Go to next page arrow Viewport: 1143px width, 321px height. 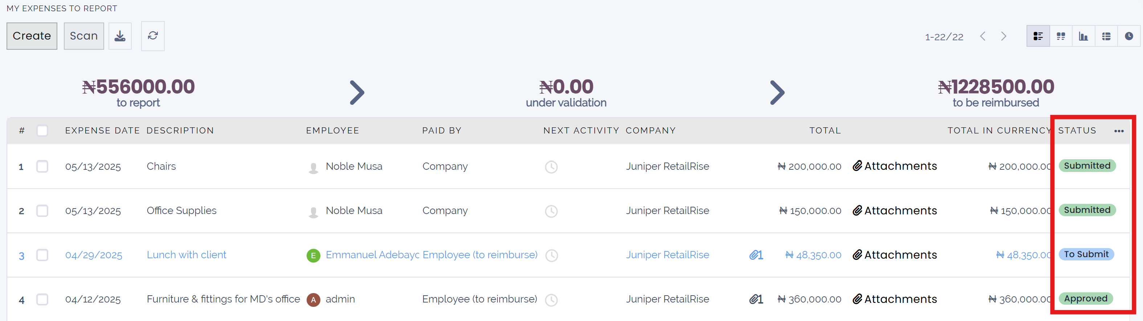pyautogui.click(x=1003, y=36)
